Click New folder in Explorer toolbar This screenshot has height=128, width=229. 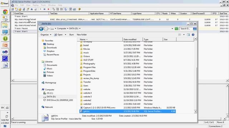point(82,35)
